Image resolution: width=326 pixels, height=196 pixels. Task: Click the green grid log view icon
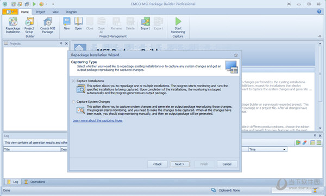[x=319, y=143]
